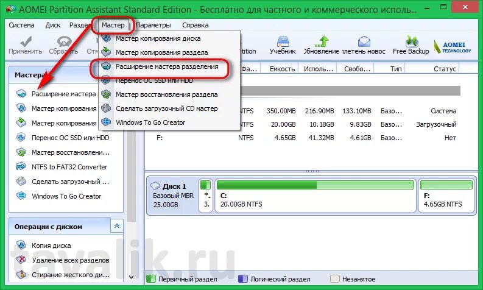Image resolution: width=483 pixels, height=290 pixels.
Task: Open the Справка menu
Action: click(x=196, y=25)
